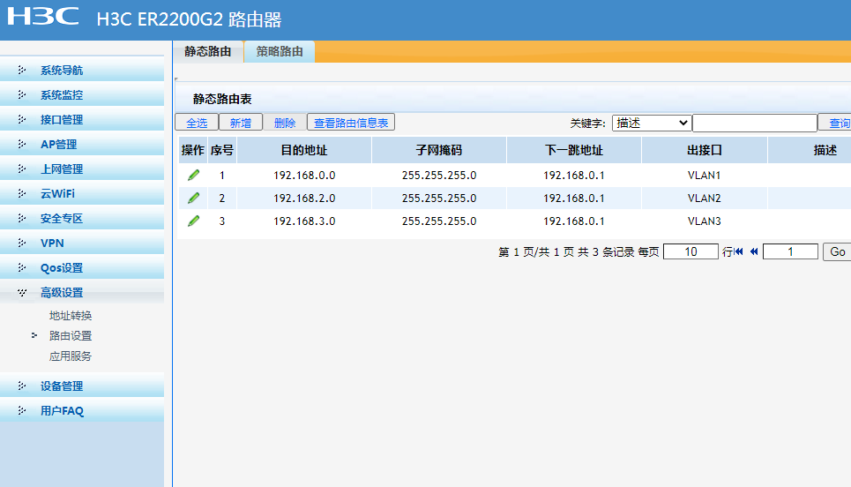
Task: Select destination cell 192.168.2.0
Action: (x=304, y=199)
